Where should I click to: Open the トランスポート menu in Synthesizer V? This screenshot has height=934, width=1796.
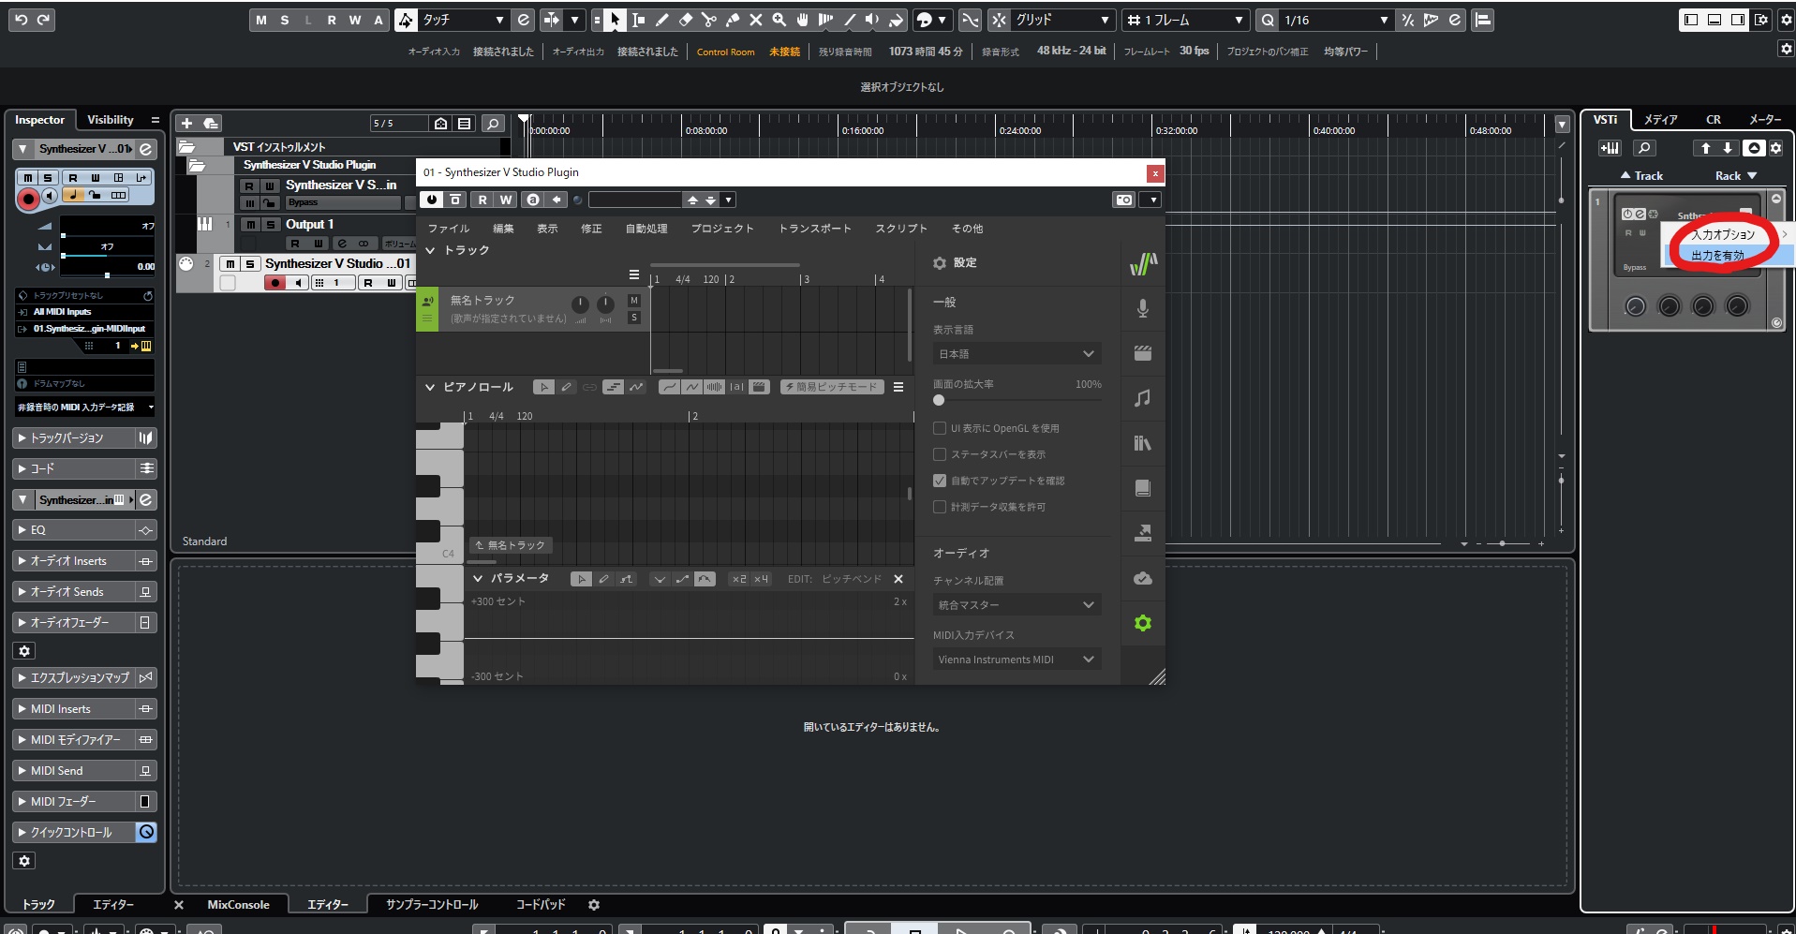(x=816, y=228)
